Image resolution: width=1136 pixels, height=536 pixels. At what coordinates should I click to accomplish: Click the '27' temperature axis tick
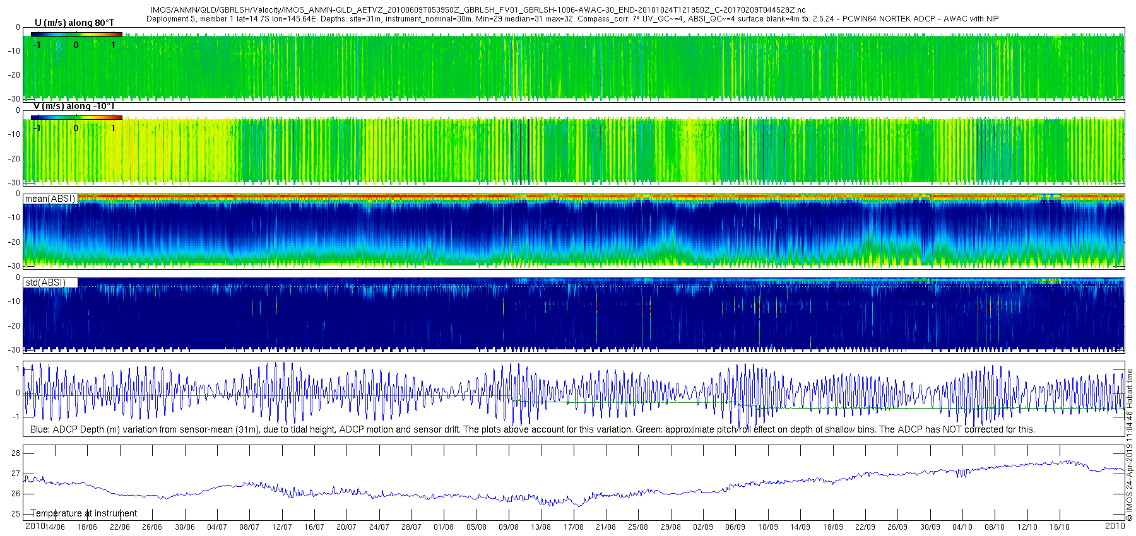point(16,474)
